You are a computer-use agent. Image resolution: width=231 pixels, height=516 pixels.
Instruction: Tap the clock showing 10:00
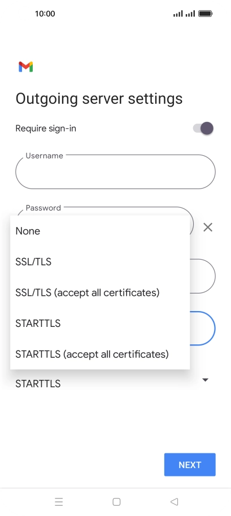pyautogui.click(x=45, y=14)
